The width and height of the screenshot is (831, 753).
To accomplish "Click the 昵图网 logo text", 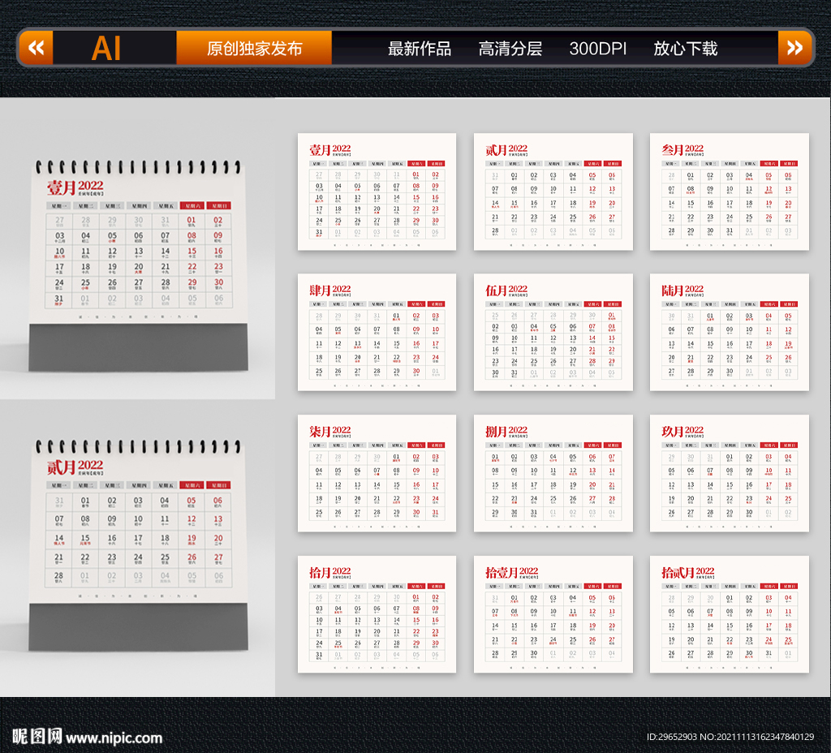I will click(37, 737).
